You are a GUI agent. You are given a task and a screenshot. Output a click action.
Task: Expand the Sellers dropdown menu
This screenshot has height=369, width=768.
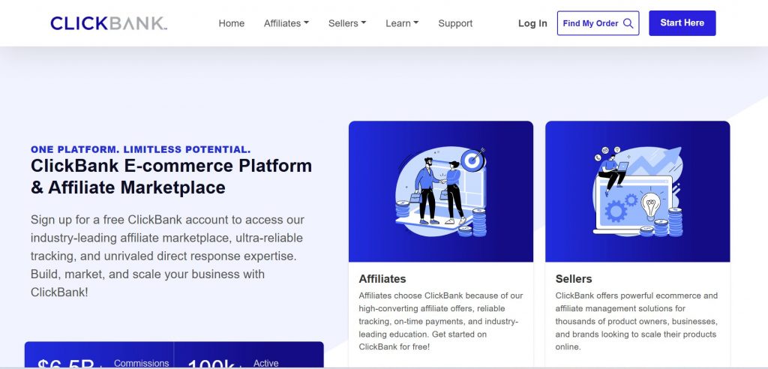pos(346,23)
